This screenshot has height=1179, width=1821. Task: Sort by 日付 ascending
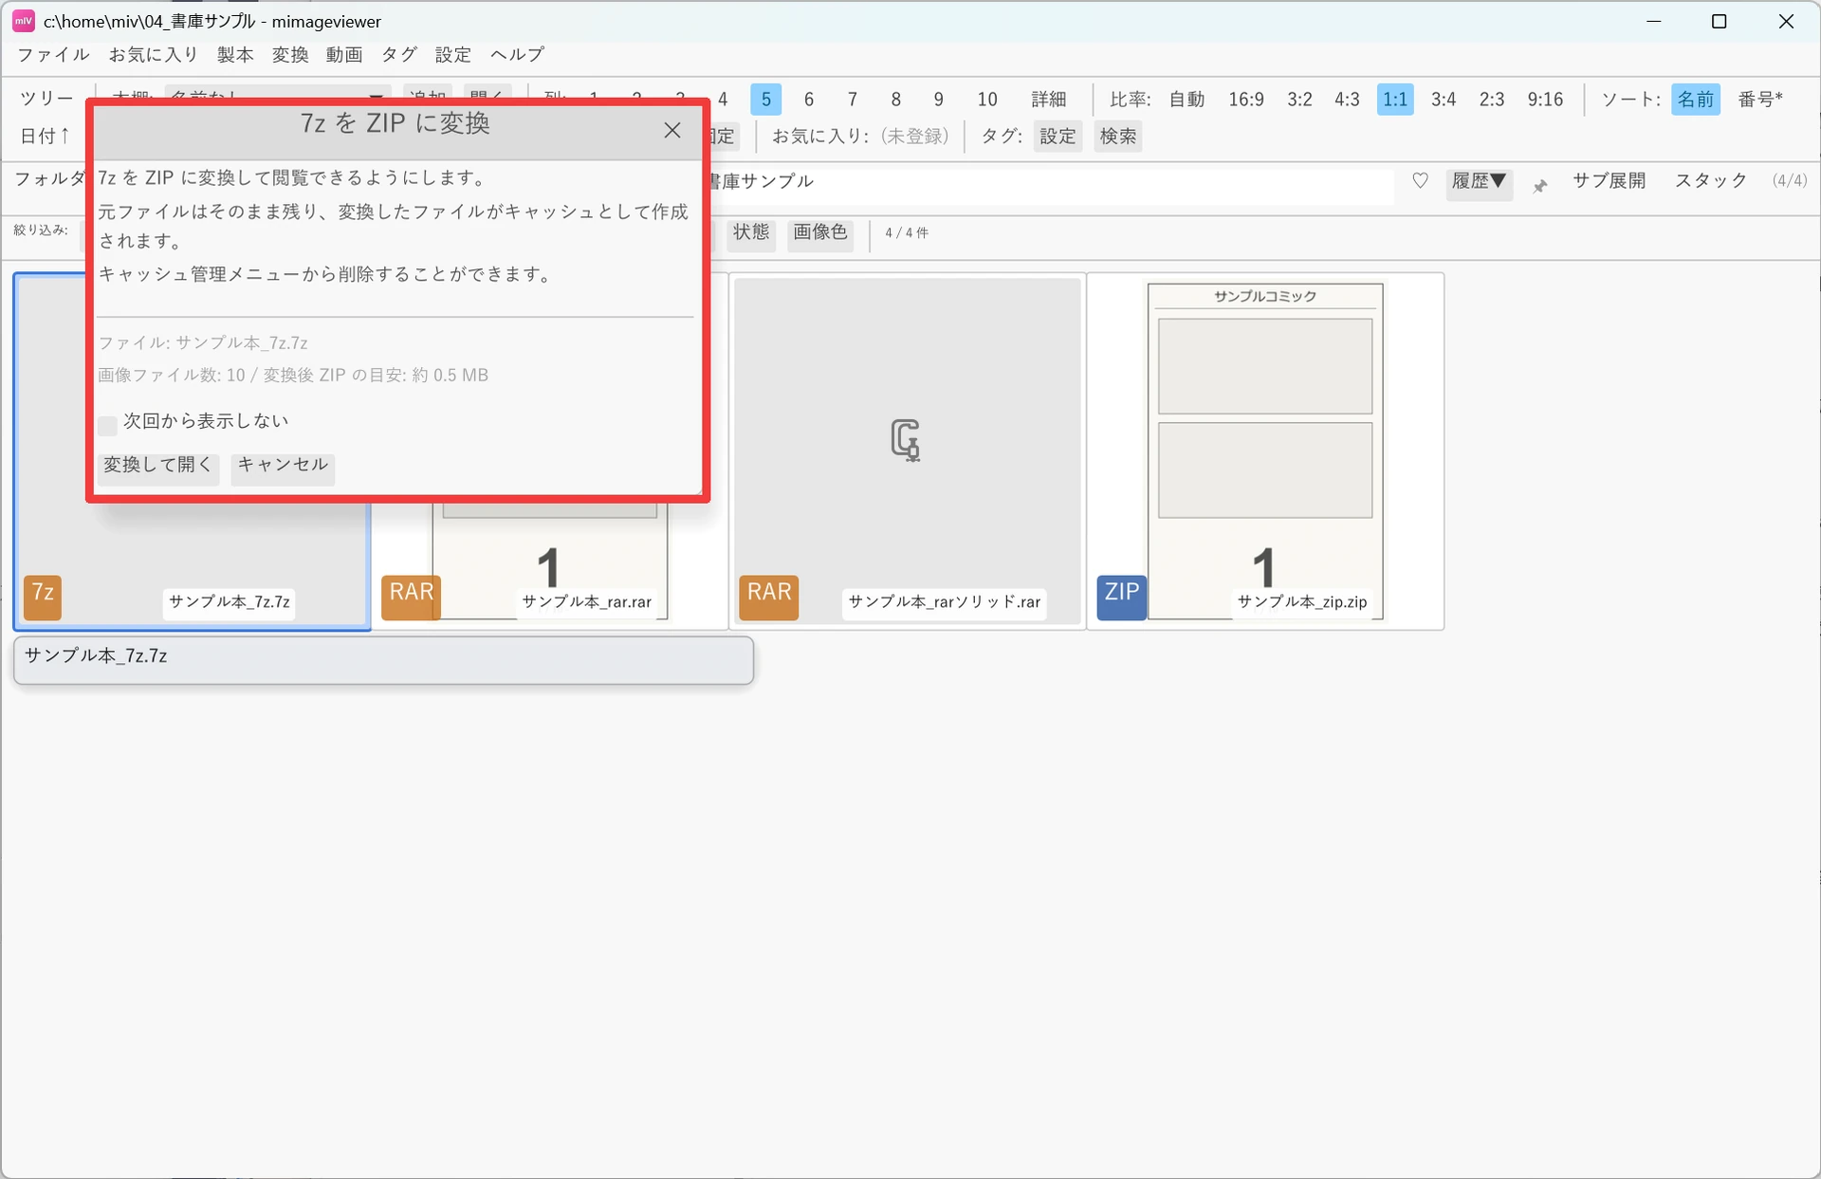(x=46, y=136)
